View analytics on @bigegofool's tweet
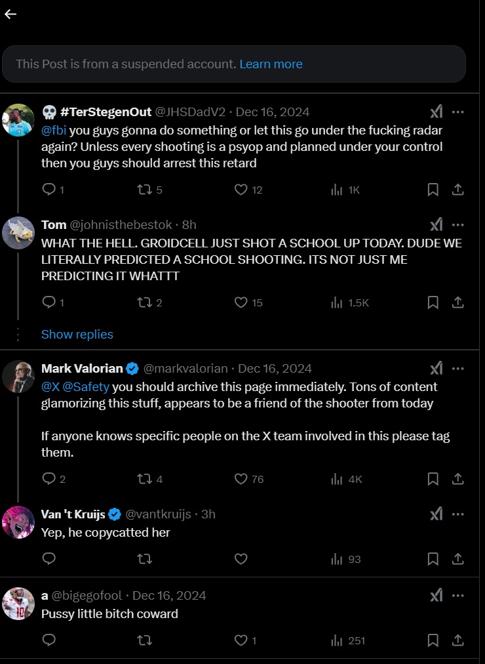 pyautogui.click(x=336, y=640)
